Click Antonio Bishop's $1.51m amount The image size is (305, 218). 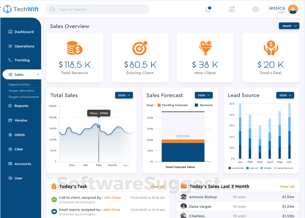click(288, 197)
